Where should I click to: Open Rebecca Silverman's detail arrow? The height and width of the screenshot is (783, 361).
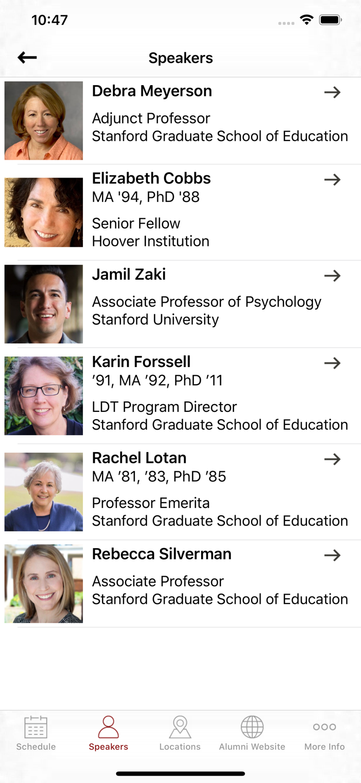pos(332,555)
